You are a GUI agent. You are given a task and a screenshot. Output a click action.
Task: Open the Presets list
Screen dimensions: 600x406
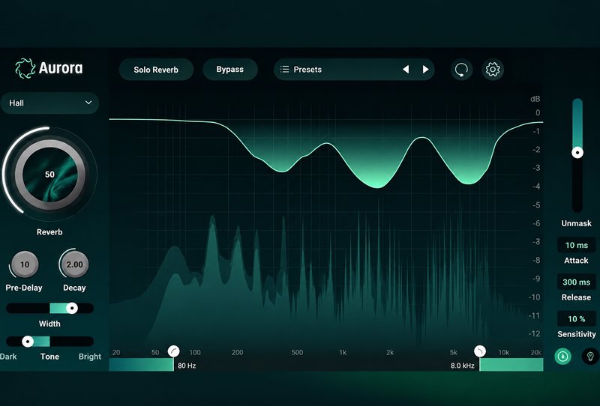click(x=354, y=69)
